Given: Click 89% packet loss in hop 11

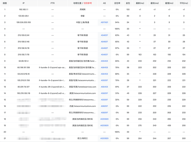Looking at the screenshot, I should pyautogui.click(x=117, y=74).
